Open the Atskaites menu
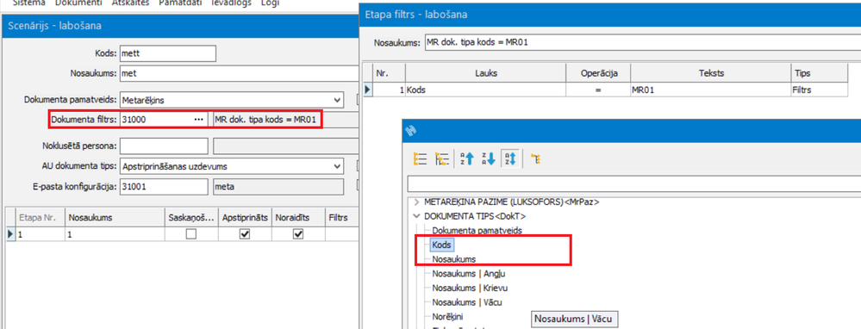Image resolution: width=861 pixels, height=329 pixels. click(x=130, y=3)
